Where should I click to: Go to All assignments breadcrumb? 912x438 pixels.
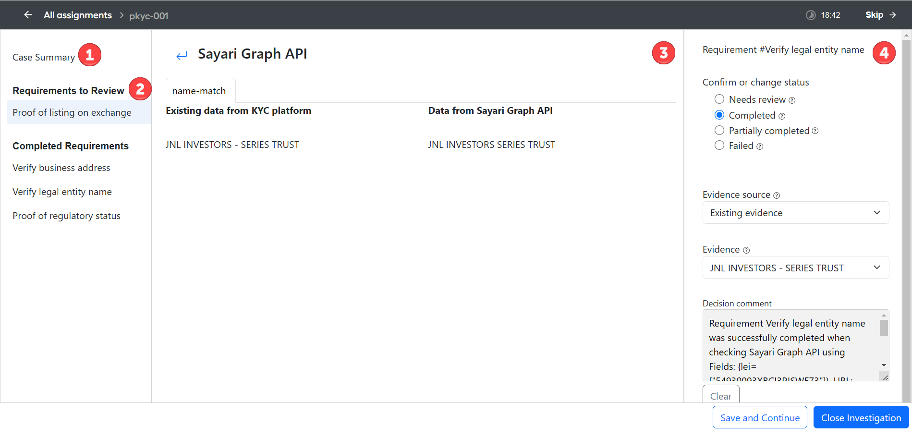[78, 15]
